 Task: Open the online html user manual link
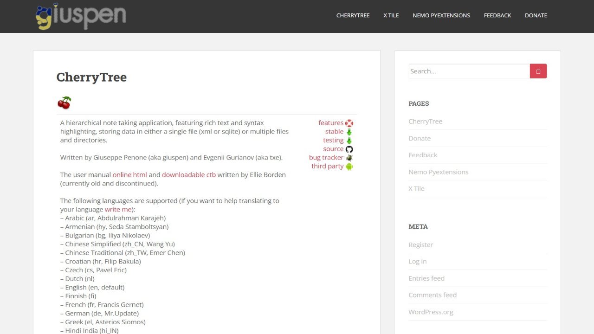130,175
